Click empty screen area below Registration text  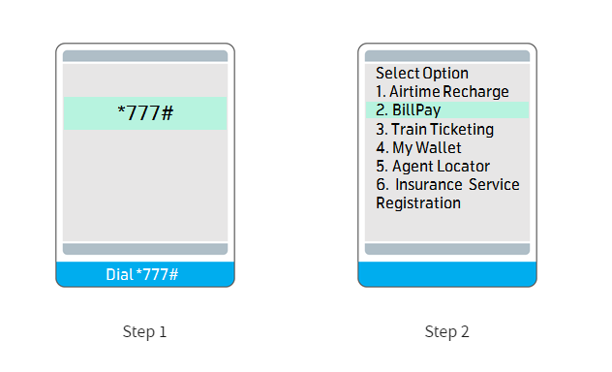coord(447,227)
